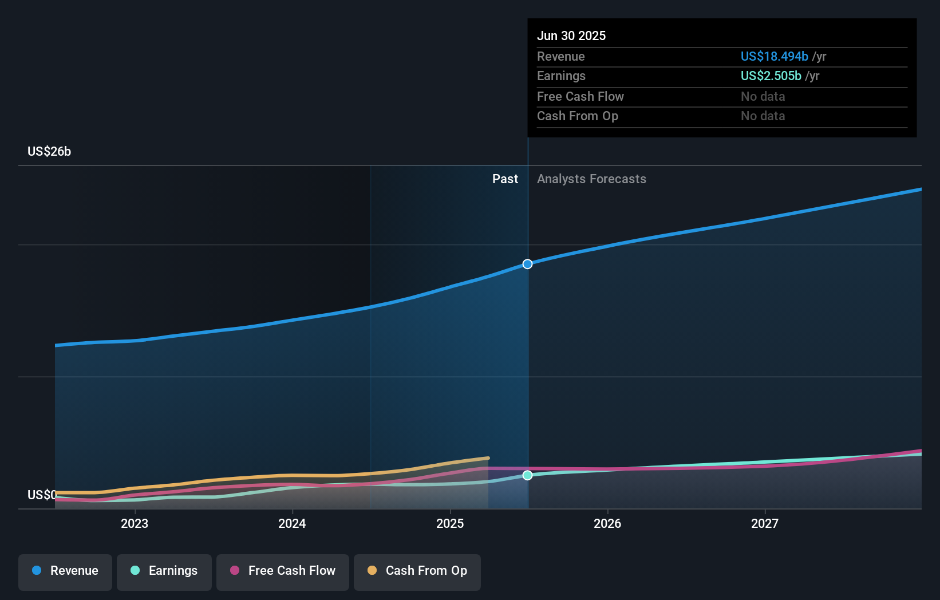The width and height of the screenshot is (940, 600).
Task: Click the Free Cash Flow tooltip row label
Action: 580,96
